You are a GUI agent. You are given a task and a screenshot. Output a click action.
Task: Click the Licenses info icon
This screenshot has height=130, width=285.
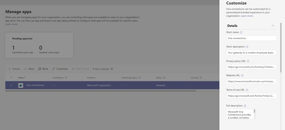click(201, 78)
